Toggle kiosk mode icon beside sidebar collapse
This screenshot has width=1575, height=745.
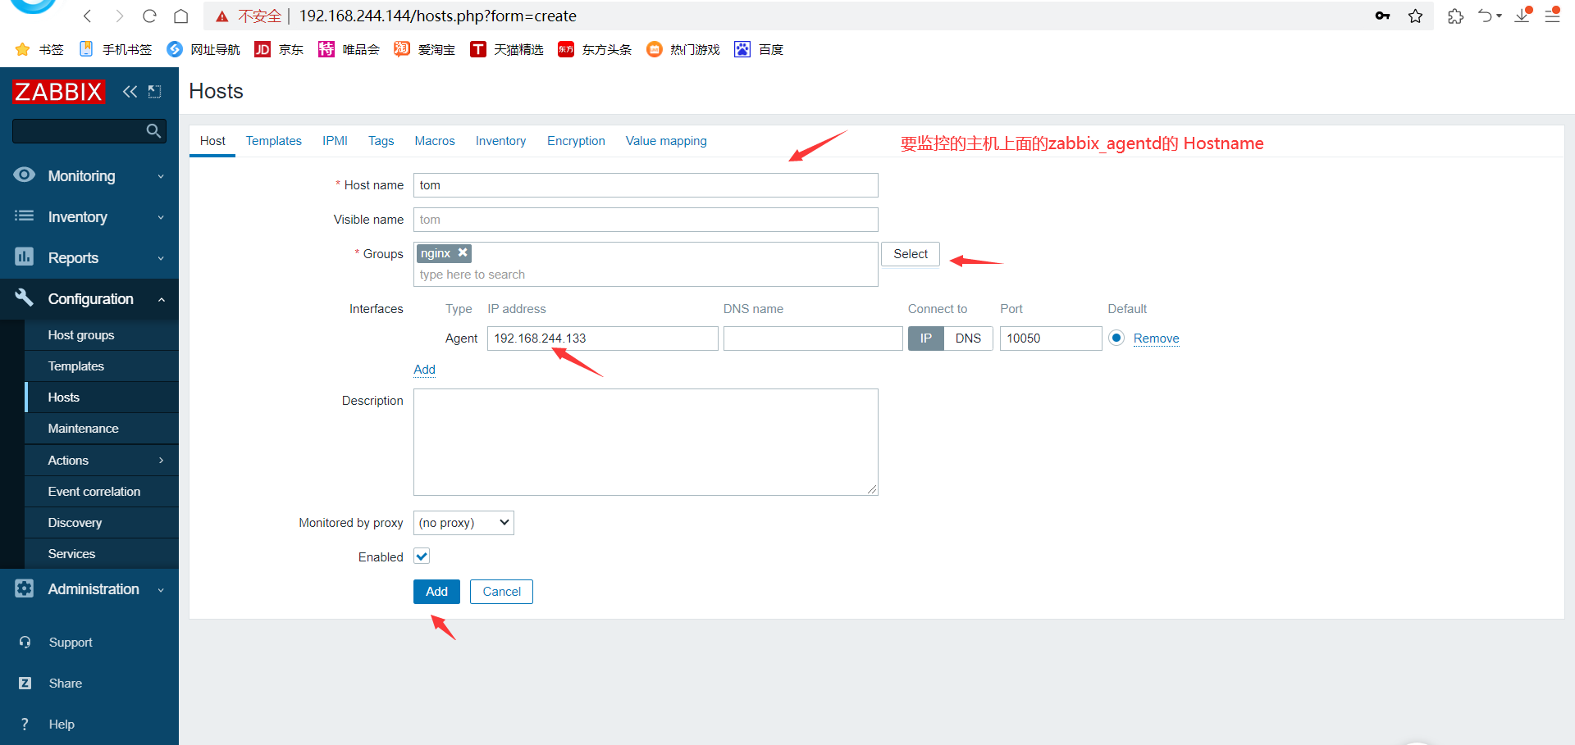pos(154,92)
